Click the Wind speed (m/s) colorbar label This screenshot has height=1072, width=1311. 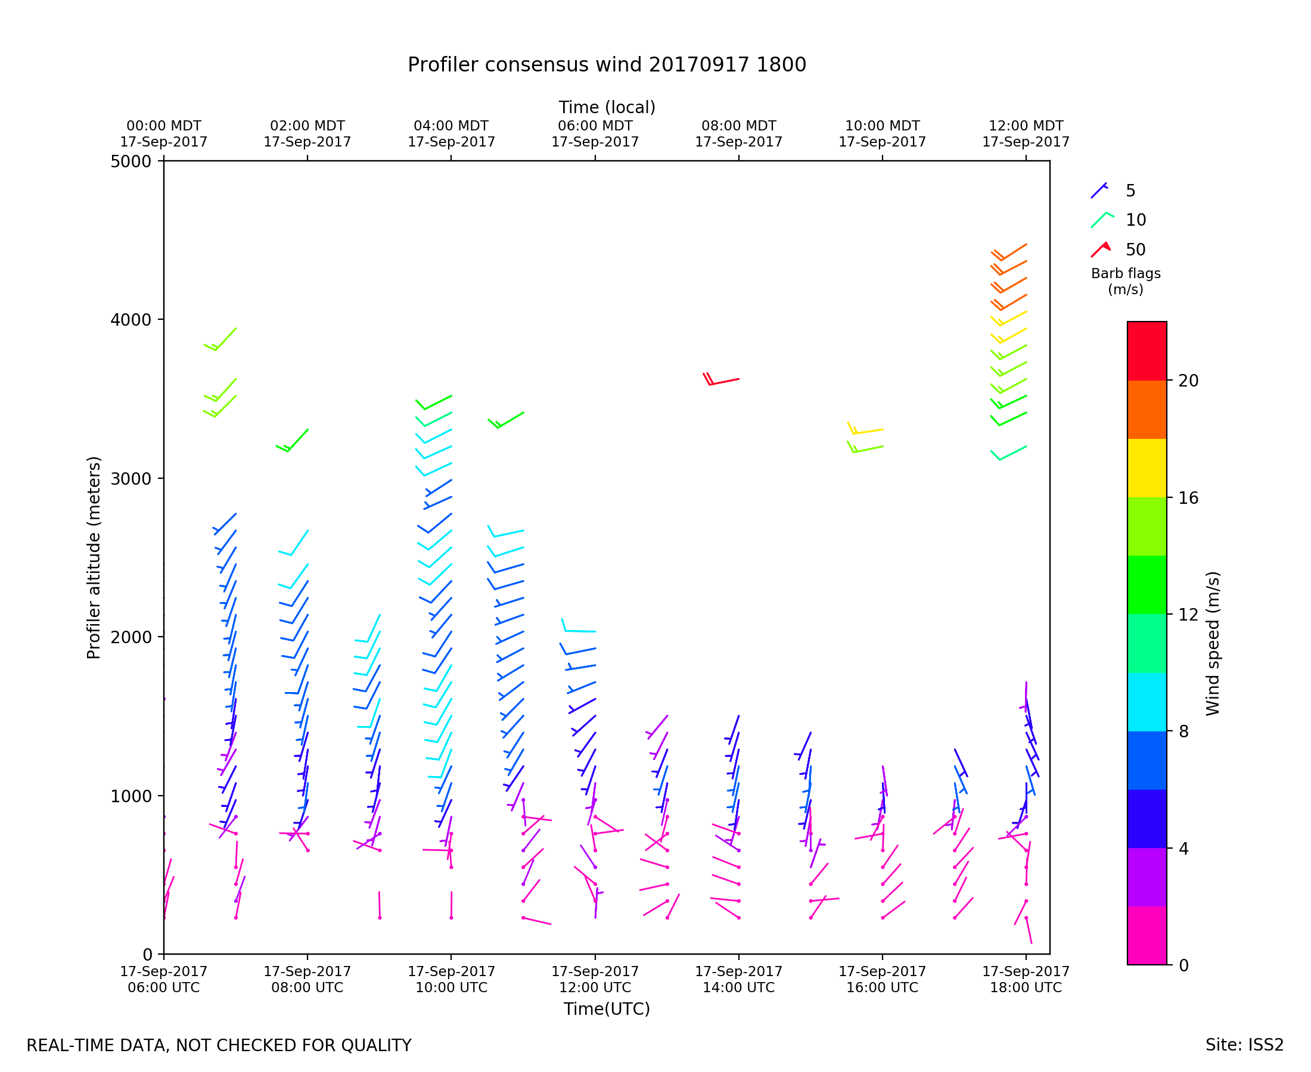click(x=1213, y=643)
